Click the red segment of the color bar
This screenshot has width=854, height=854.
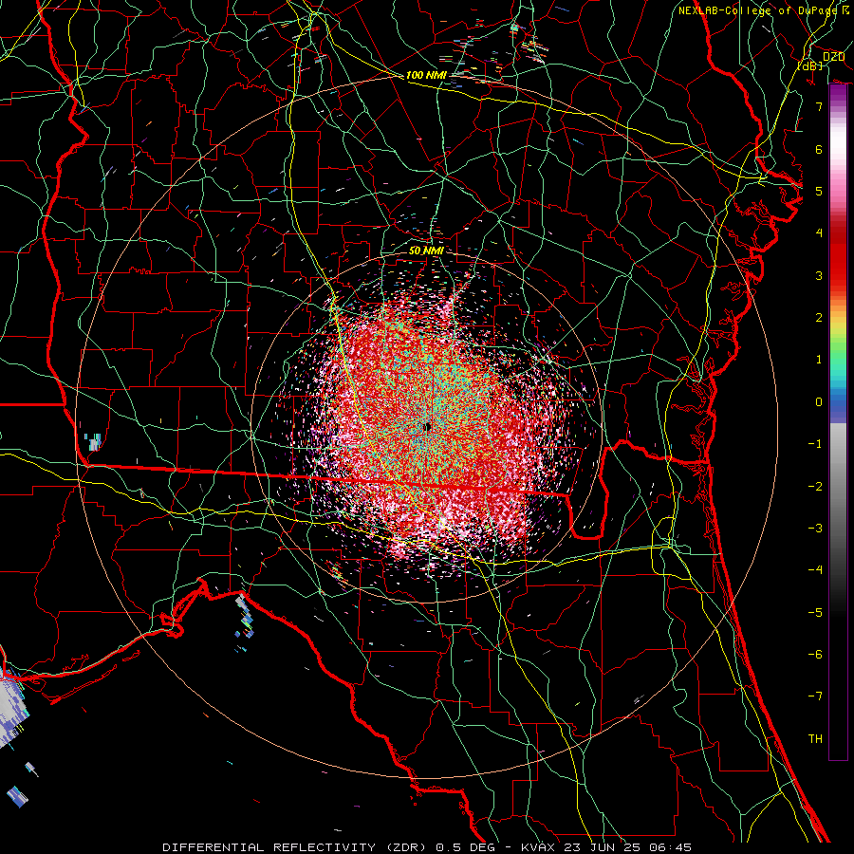click(x=838, y=256)
